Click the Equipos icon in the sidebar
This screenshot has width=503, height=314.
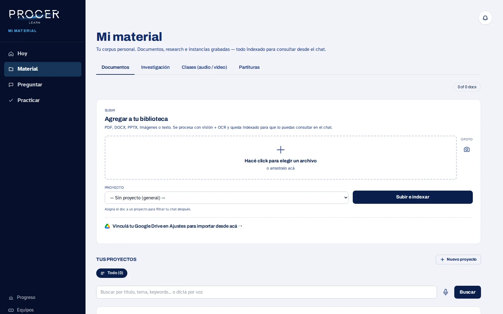[x=11, y=310]
